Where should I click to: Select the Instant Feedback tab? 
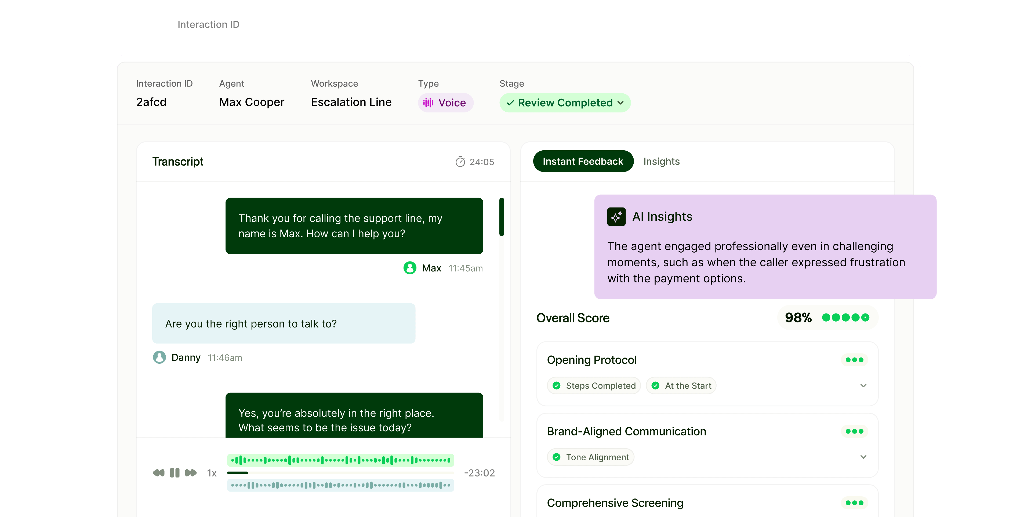(x=583, y=161)
